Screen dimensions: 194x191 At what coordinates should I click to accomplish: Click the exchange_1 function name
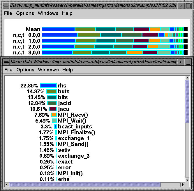tap(74, 138)
